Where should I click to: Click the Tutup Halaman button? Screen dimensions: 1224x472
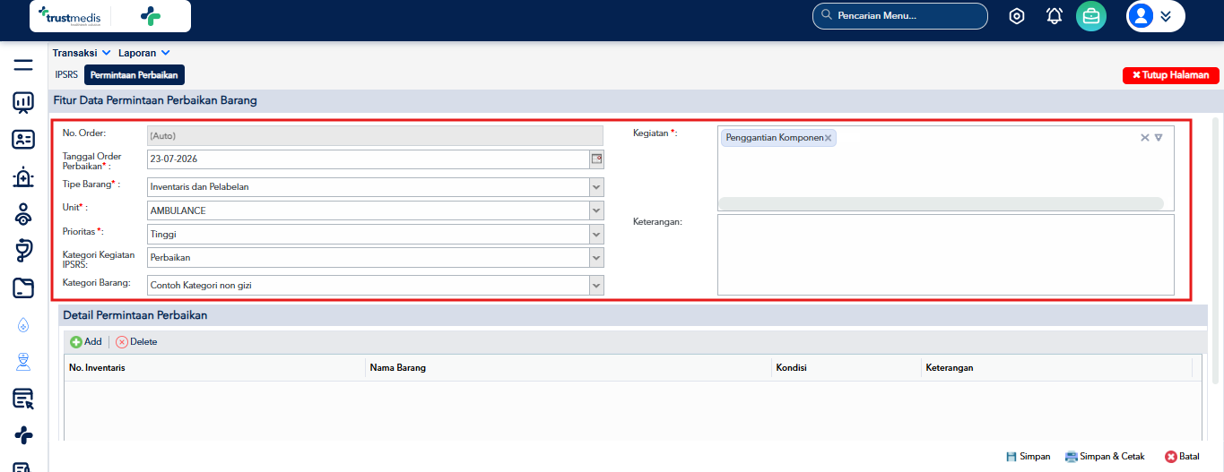[1171, 75]
